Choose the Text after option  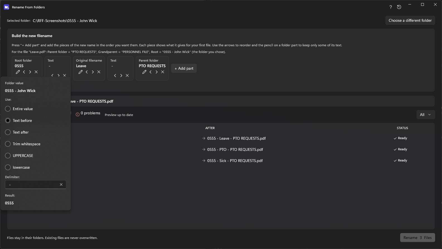tap(17, 132)
